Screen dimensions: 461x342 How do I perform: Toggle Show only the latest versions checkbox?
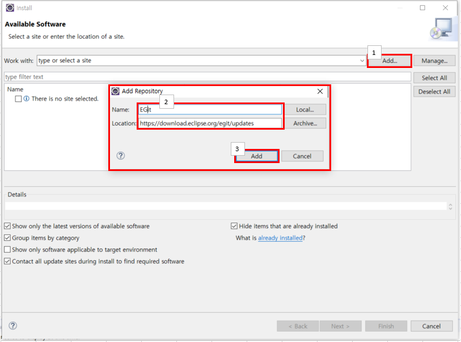coord(7,226)
